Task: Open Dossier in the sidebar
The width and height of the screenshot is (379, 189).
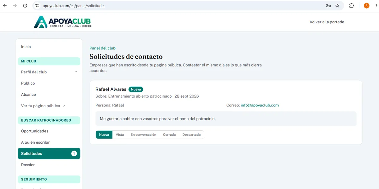Action: pos(49,165)
